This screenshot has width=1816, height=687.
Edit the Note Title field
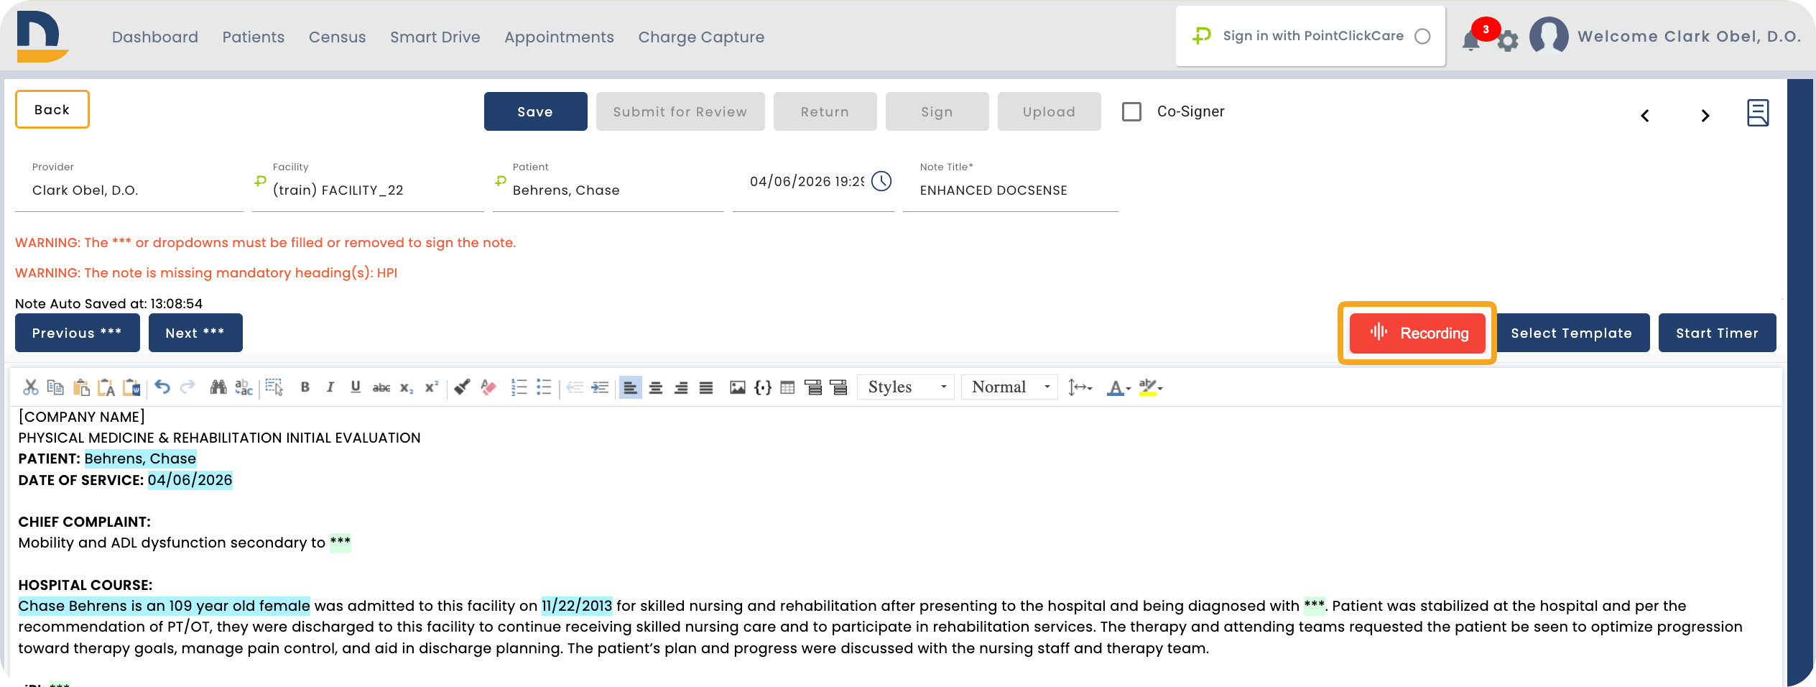[x=1010, y=190]
